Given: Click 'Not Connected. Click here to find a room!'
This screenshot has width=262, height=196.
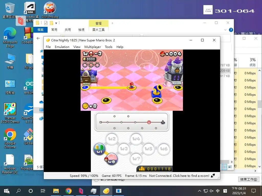Looking at the screenshot, I should click(x=179, y=176).
